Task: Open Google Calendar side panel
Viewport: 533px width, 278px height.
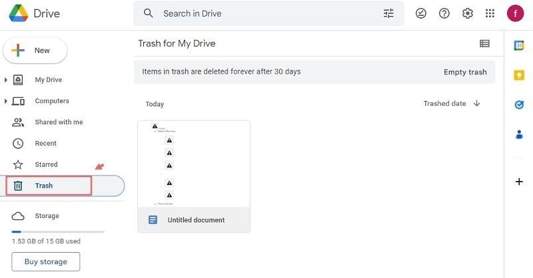Action: coord(519,45)
